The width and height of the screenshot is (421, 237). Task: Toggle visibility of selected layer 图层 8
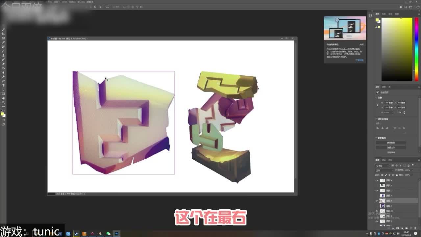(377, 201)
